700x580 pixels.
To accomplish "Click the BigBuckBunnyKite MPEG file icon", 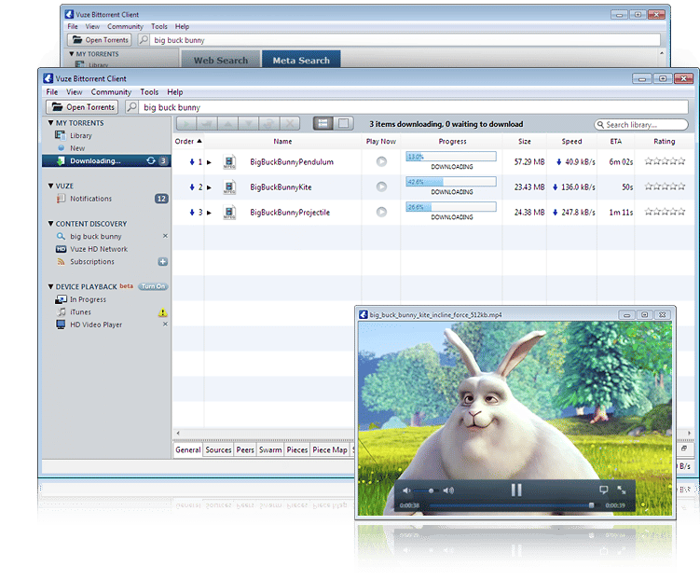I will click(x=229, y=186).
